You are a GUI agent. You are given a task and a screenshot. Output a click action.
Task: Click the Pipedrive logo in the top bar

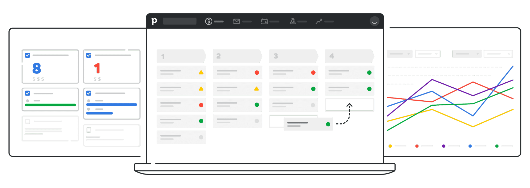154,21
